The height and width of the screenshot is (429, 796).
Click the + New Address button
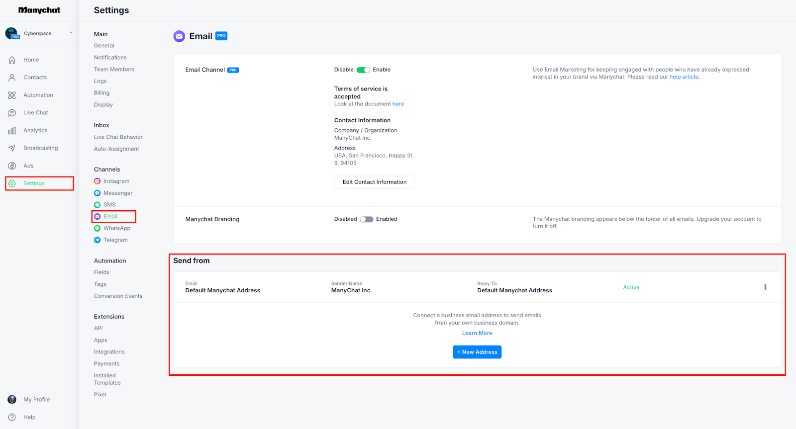477,352
